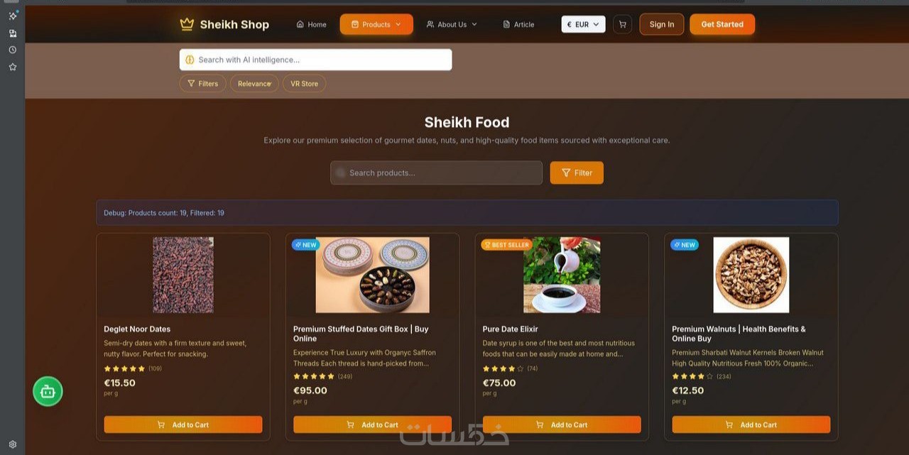This screenshot has height=455, width=909.
Task: Click the sidebar AI sparkle icon
Action: click(x=13, y=15)
